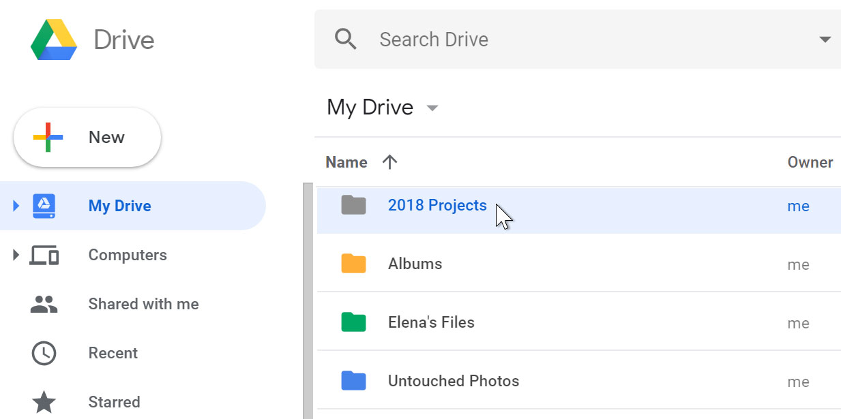
Task: View Recent files
Action: click(113, 353)
